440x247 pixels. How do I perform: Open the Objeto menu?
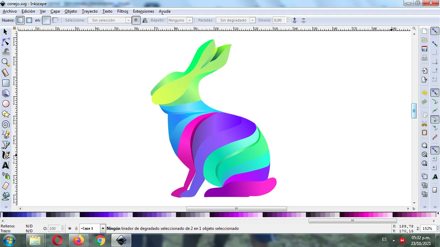[71, 11]
